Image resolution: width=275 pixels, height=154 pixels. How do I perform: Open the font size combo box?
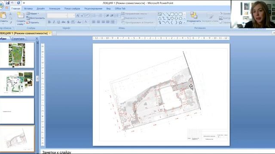tap(71, 15)
